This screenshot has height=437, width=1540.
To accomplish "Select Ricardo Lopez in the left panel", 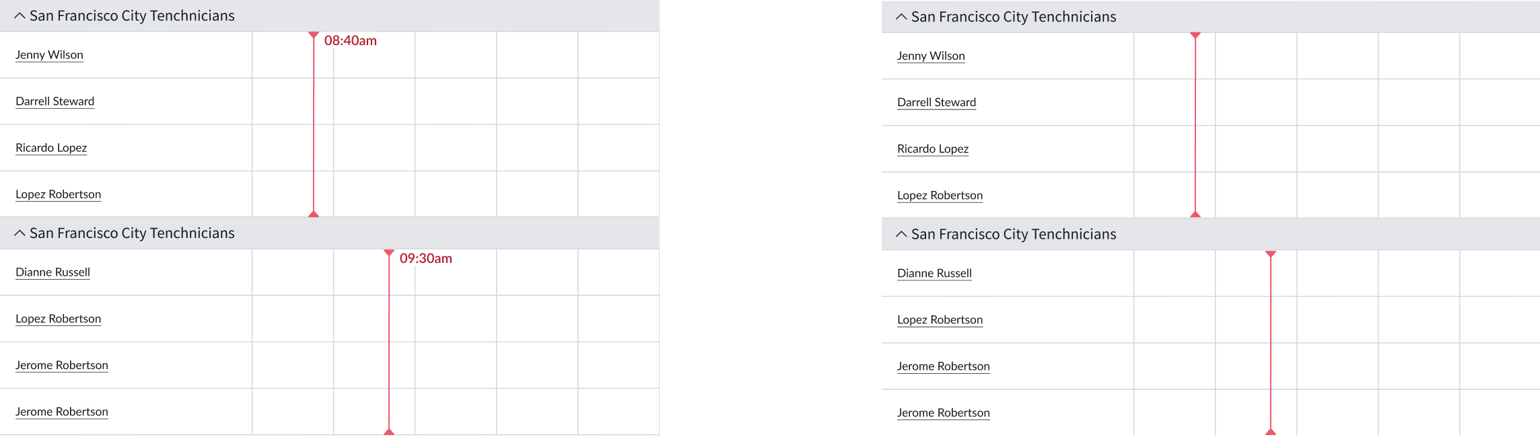I will pos(51,147).
